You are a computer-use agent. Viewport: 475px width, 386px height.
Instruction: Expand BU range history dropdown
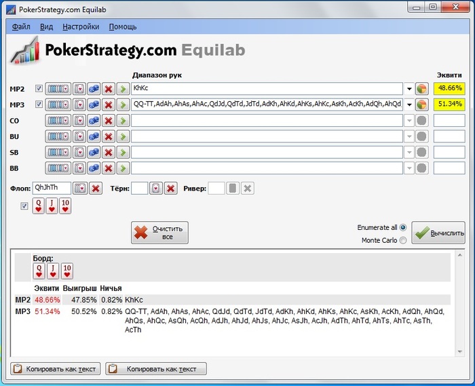(x=409, y=136)
